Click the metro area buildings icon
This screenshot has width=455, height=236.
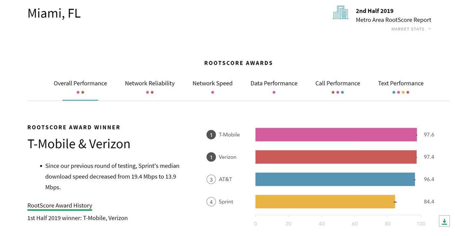(340, 12)
